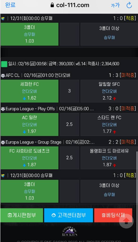Tap the browser reload icon
Viewport: 138px width, 242px height.
(129, 5)
